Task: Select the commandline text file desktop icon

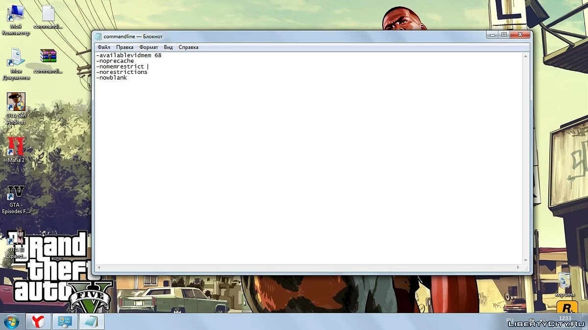Action: [x=48, y=17]
